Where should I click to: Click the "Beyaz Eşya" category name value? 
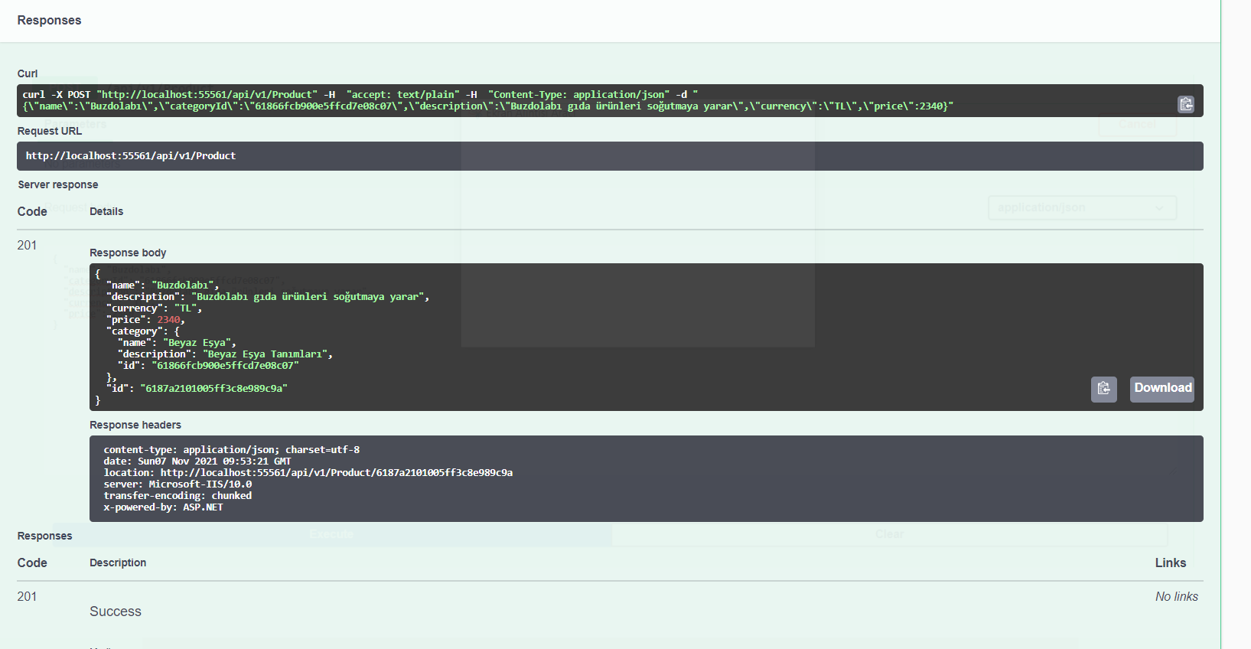[x=199, y=343]
